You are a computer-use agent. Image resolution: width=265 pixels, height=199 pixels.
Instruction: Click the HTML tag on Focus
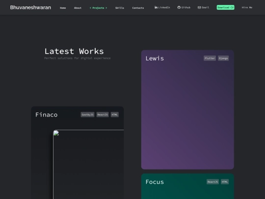pos(225,182)
